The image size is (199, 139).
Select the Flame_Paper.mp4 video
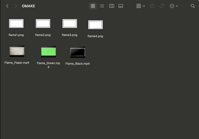[17, 55]
